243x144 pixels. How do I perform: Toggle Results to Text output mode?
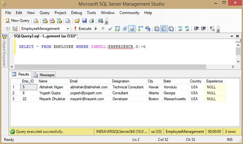click(x=157, y=29)
